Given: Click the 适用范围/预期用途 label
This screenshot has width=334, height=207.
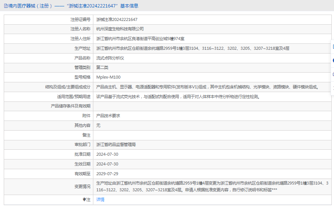Looking at the screenshot, I should click(x=73, y=97).
